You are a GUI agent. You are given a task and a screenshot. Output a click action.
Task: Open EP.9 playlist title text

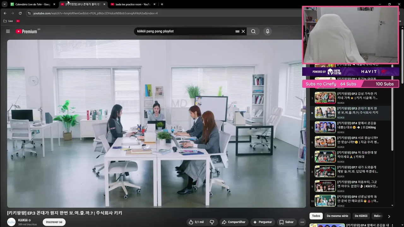(x=358, y=199)
